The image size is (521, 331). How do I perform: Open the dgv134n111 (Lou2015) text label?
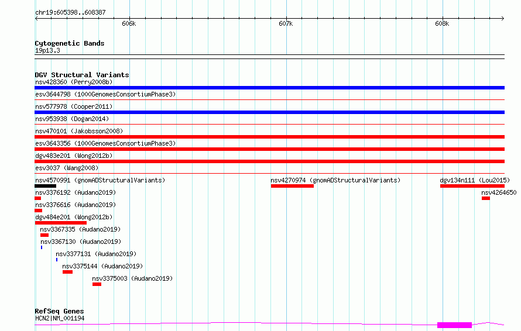(475, 180)
